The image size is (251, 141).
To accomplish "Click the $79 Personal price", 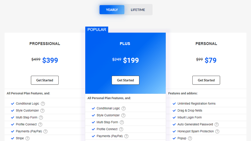I will pos(211,60).
